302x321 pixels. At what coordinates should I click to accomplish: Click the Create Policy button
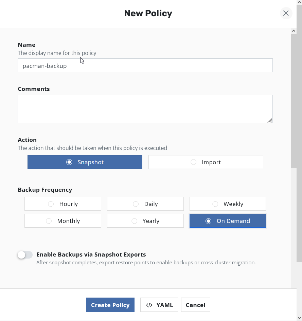[x=110, y=305]
